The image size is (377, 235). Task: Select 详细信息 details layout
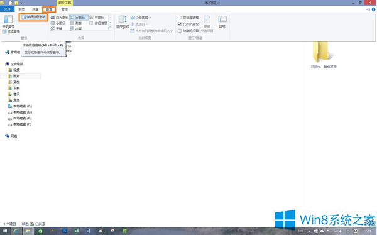pos(98,23)
